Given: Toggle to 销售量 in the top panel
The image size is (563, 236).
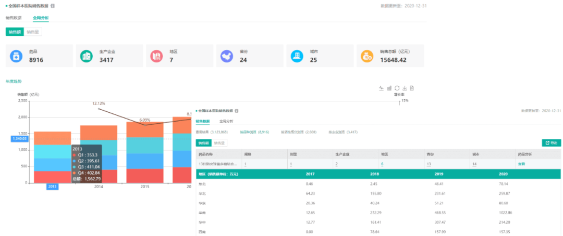Looking at the screenshot, I should click(x=33, y=32).
